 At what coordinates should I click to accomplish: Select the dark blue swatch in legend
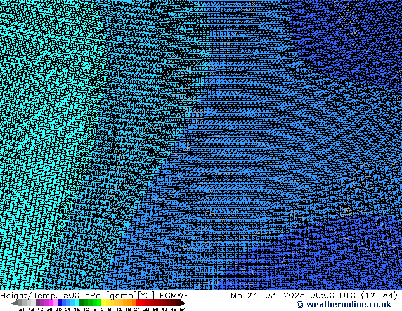coord(60,303)
